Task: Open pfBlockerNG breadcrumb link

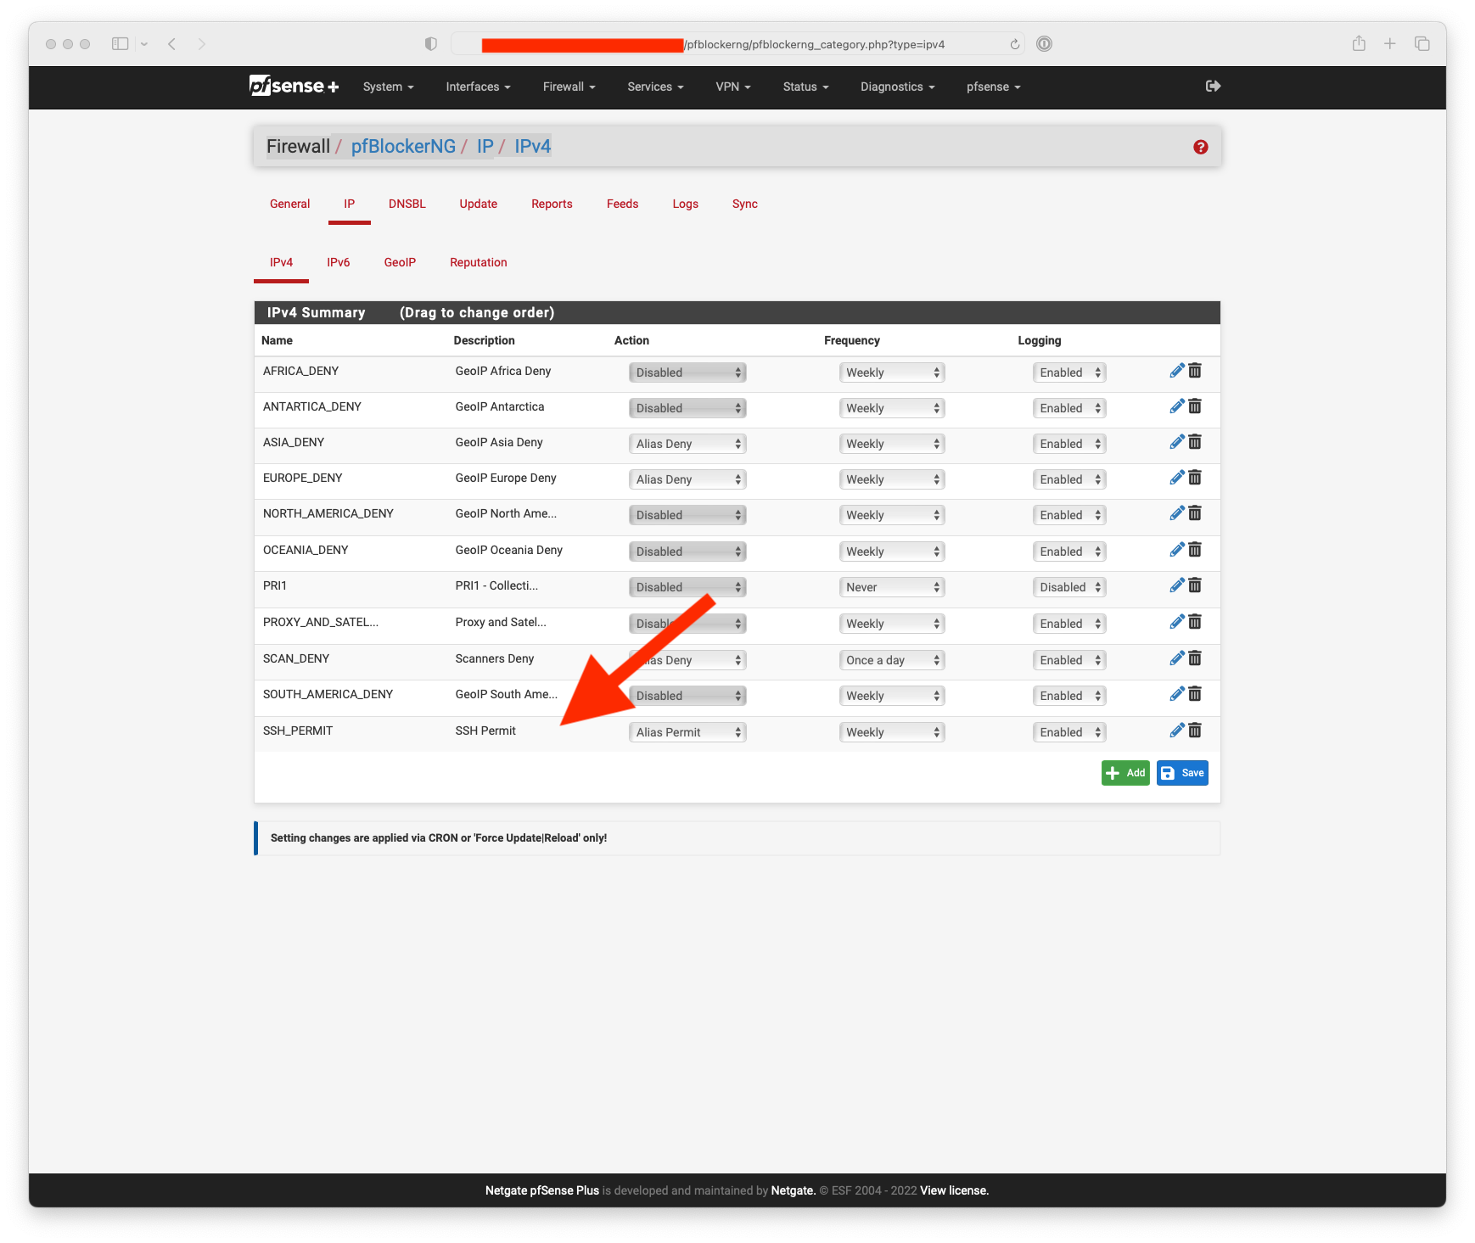Action: pos(403,146)
